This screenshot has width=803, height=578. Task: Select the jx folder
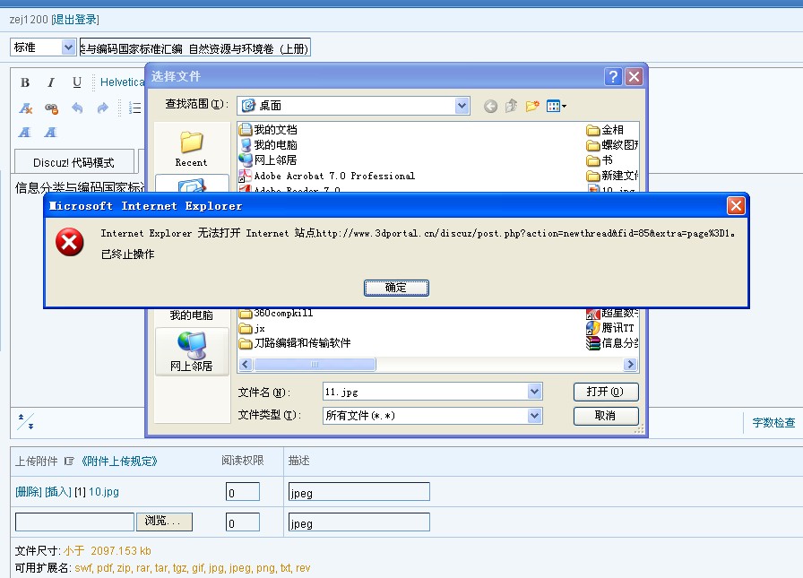click(253, 328)
